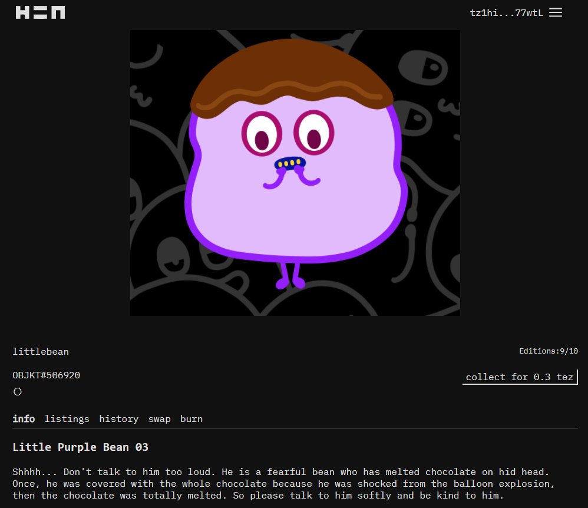Screen dimensions: 588x508
Task: Click collect for 0.3 tez
Action: click(x=520, y=377)
